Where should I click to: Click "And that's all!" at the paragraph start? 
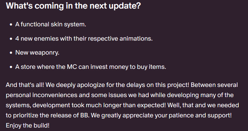point(24,85)
